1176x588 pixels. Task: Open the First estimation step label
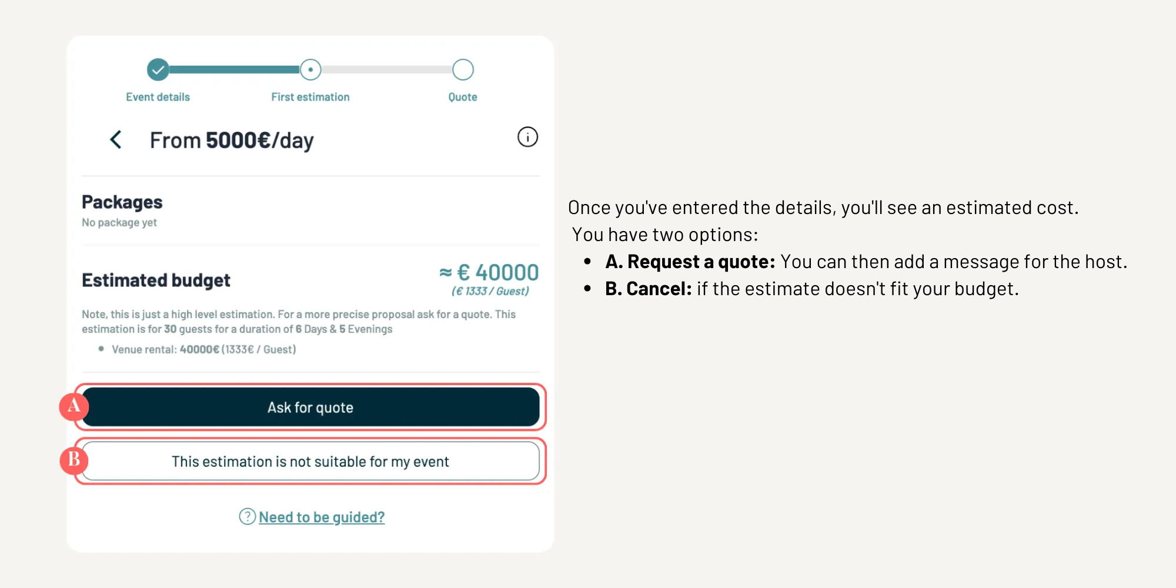pos(310,97)
